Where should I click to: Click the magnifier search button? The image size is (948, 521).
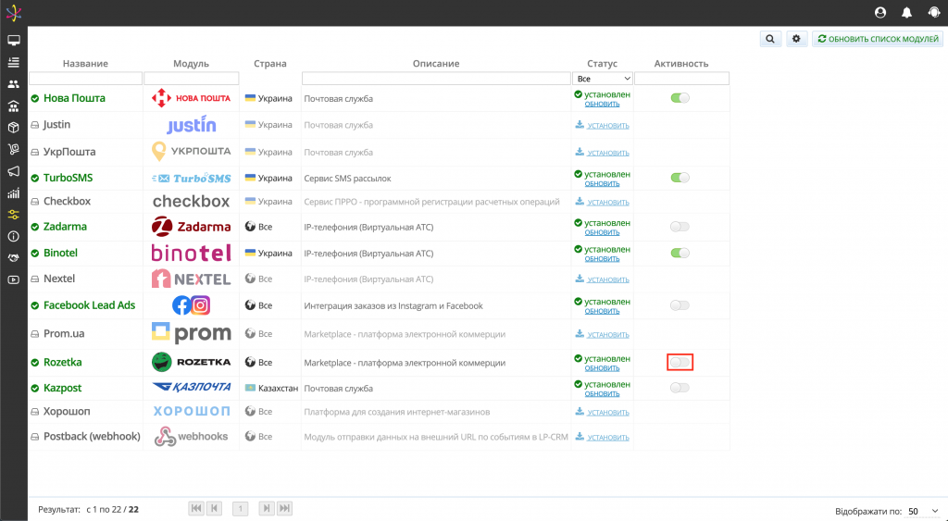click(770, 39)
